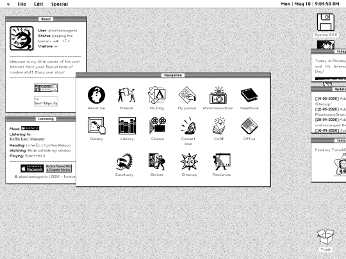Image resolution: width=346 pixels, height=259 pixels.
Task: Click the [16-04-2026] update entry
Action: (x=331, y=130)
